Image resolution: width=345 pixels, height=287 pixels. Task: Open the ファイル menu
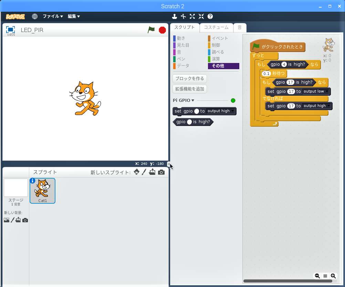click(x=53, y=16)
